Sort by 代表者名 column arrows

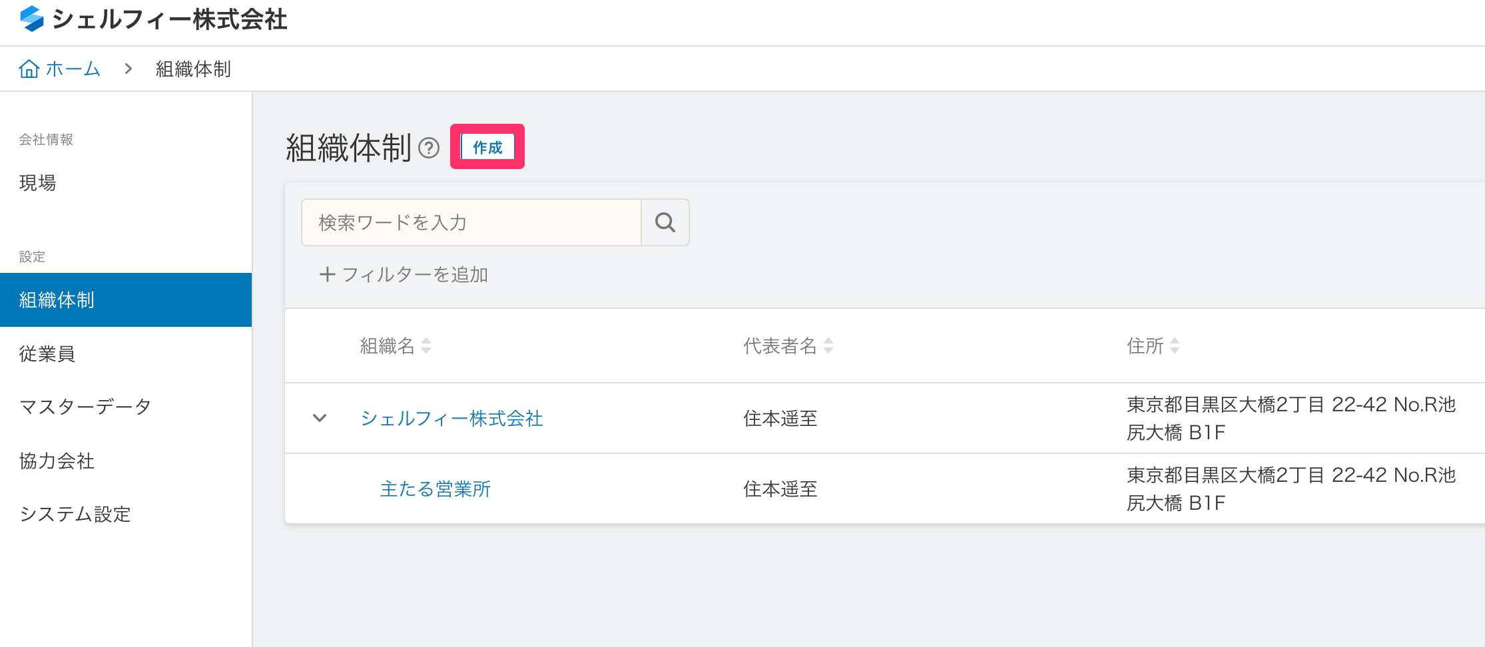[828, 345]
